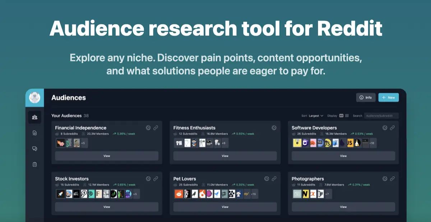The height and width of the screenshot is (222, 431).
Task: Click the globe icon on Financial Independence
Action: tap(148, 128)
